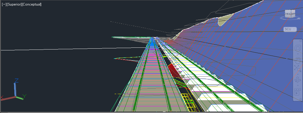Expand the SteeringWheels options arrow
Viewport: 303px width, 113px height.
(298, 54)
